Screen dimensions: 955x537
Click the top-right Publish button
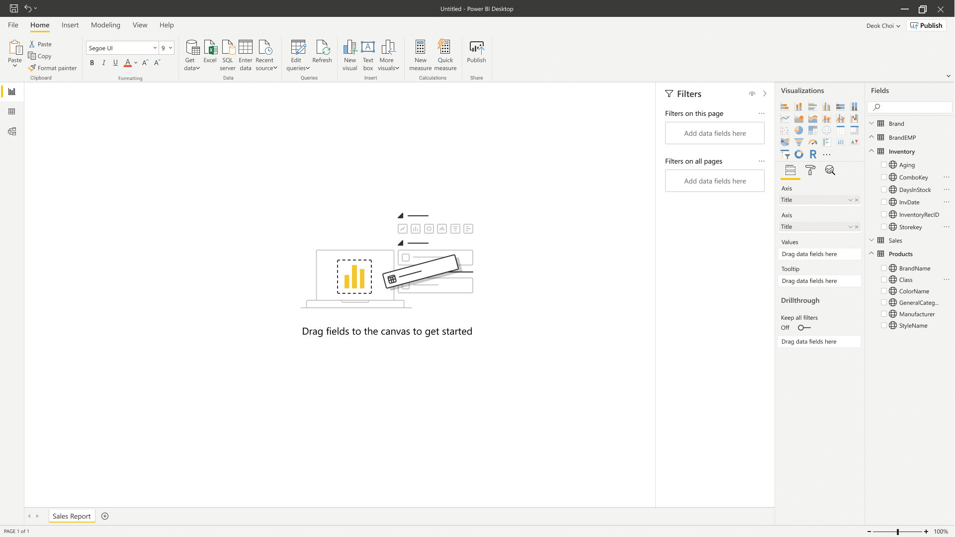pyautogui.click(x=926, y=25)
